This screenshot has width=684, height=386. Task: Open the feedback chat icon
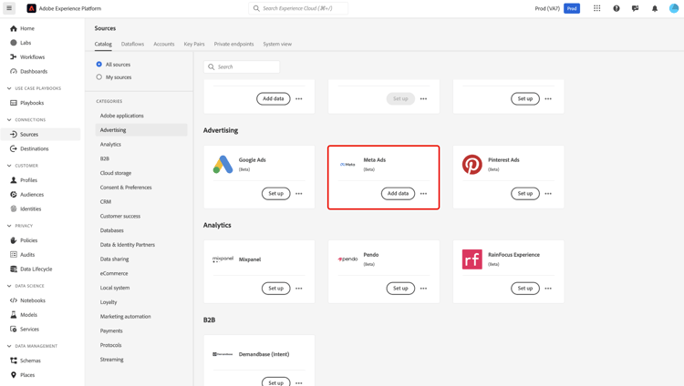point(635,8)
